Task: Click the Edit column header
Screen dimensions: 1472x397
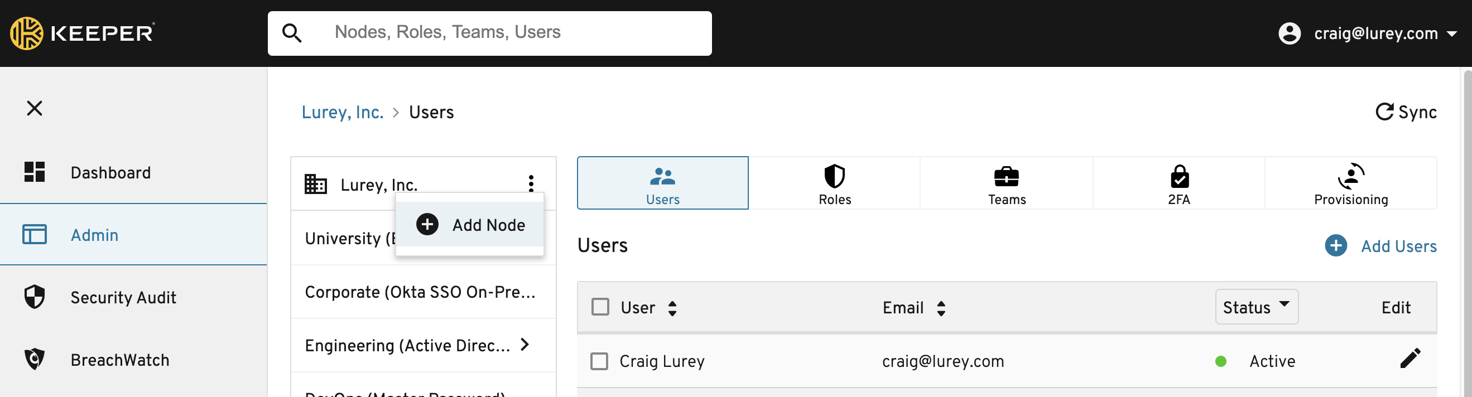Action: click(1396, 307)
